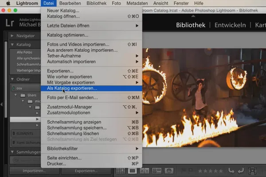Switch to Loupe view in toolbar
Viewport: 266px width, 177px height.
132,171
